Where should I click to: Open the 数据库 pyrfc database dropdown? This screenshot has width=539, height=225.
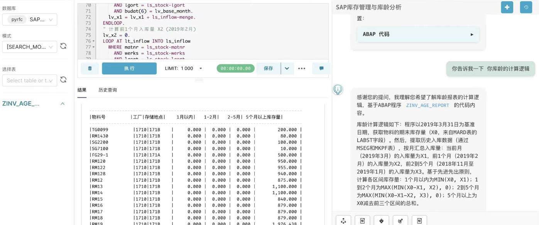[30, 20]
